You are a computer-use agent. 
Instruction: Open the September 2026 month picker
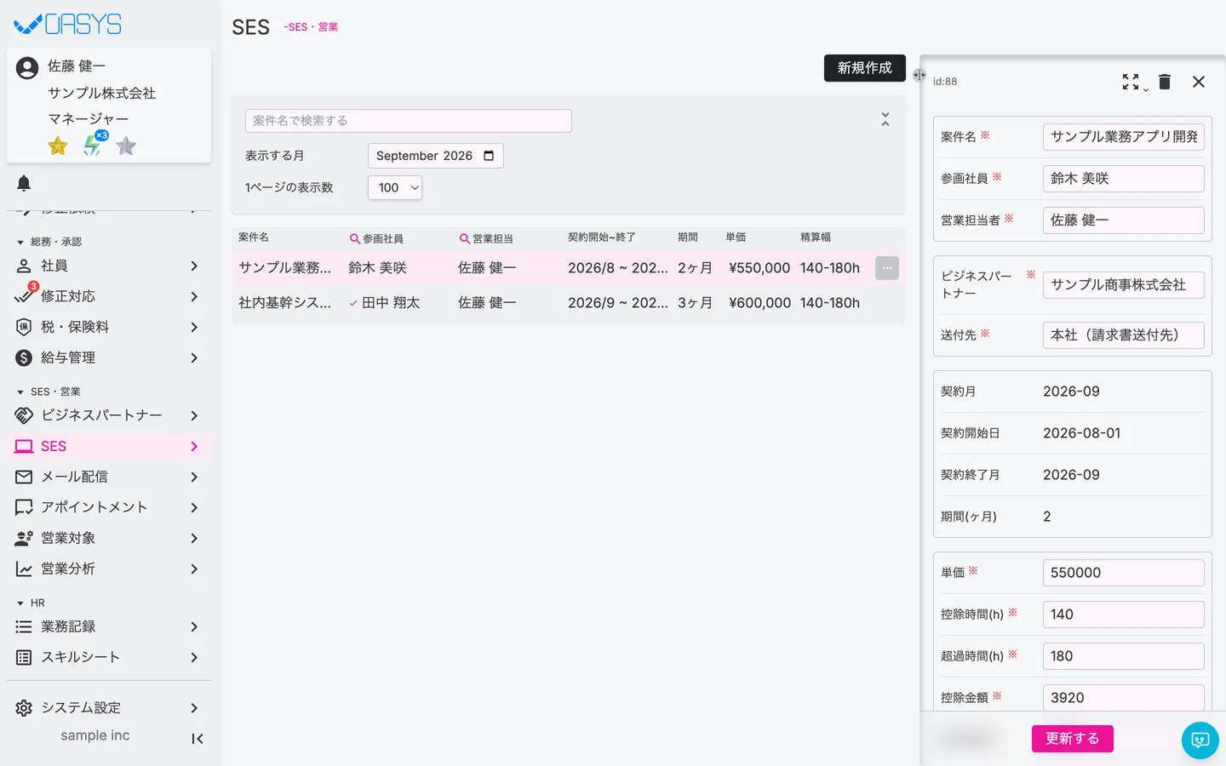pos(436,156)
